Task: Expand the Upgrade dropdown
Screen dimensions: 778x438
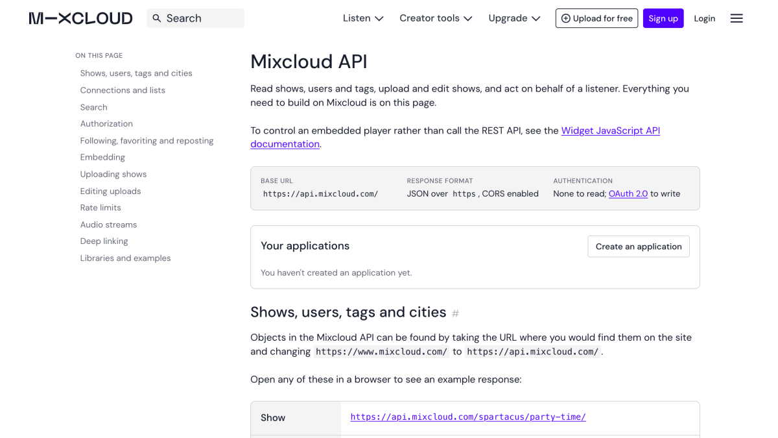Action: [514, 18]
